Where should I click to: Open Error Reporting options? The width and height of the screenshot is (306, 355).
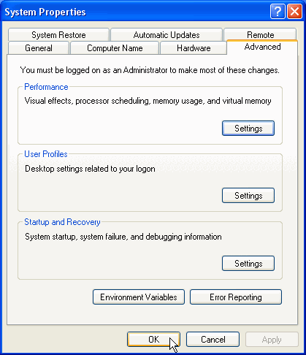click(236, 297)
